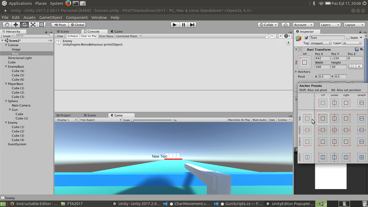Click the Console Clear button
Viewport: 368px width, 207px height.
click(60, 36)
